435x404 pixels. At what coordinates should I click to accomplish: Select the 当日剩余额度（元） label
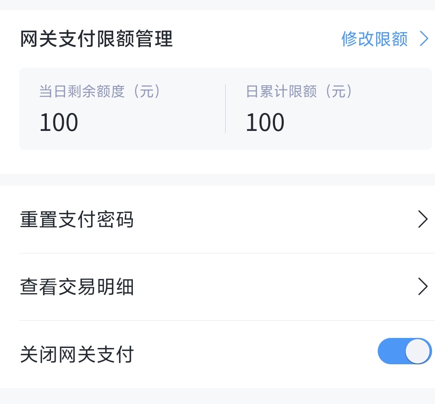click(x=100, y=92)
